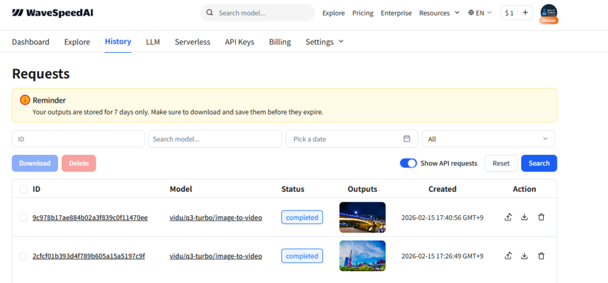Open the user profile avatar
Image resolution: width=608 pixels, height=283 pixels.
[549, 13]
